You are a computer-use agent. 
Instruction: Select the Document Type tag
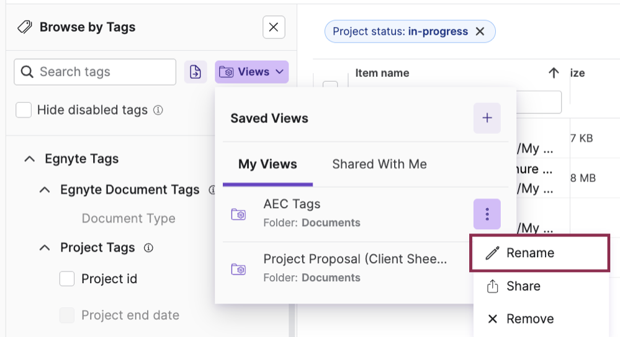tap(128, 218)
